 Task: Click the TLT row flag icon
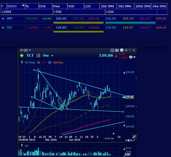(3, 28)
